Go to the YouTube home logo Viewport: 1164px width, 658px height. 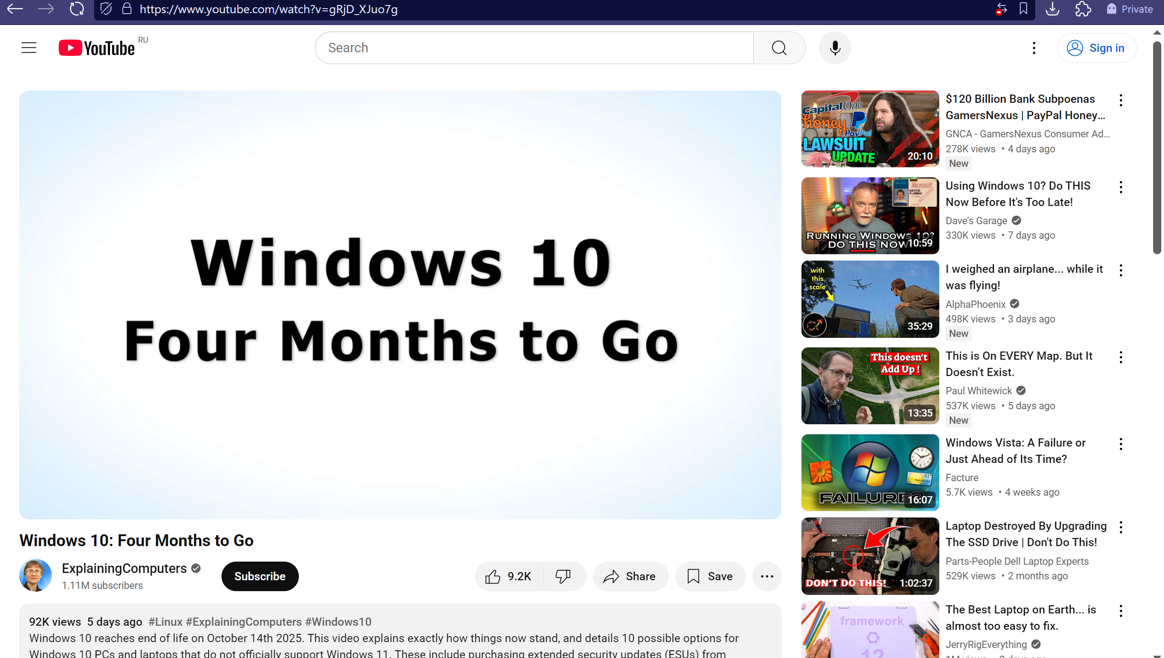(x=96, y=48)
